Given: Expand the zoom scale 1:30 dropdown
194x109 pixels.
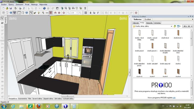Looking at the screenshot, I should pos(77,13).
